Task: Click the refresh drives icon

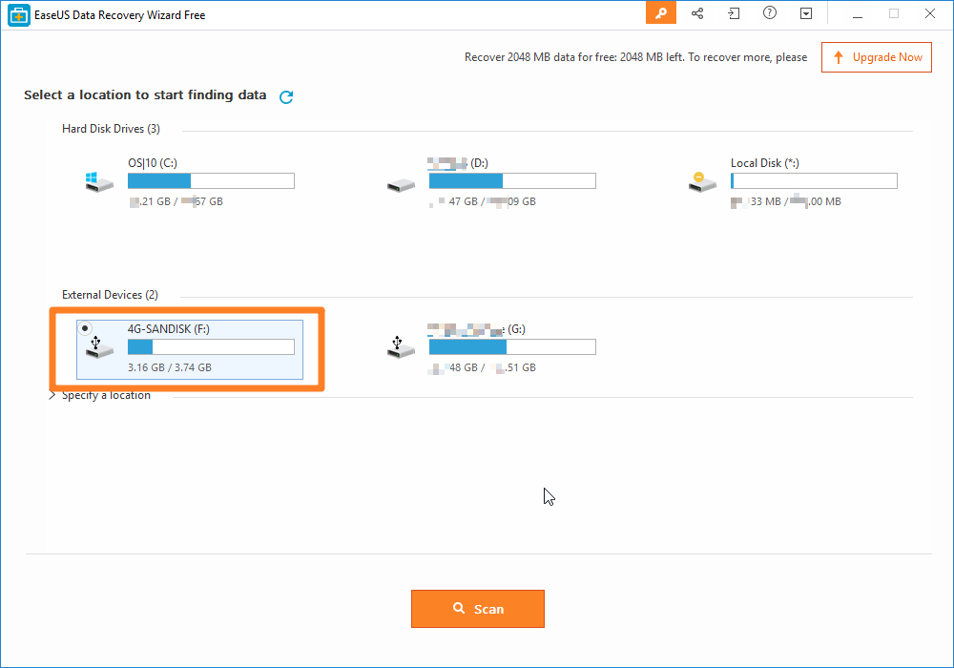Action: coord(286,96)
